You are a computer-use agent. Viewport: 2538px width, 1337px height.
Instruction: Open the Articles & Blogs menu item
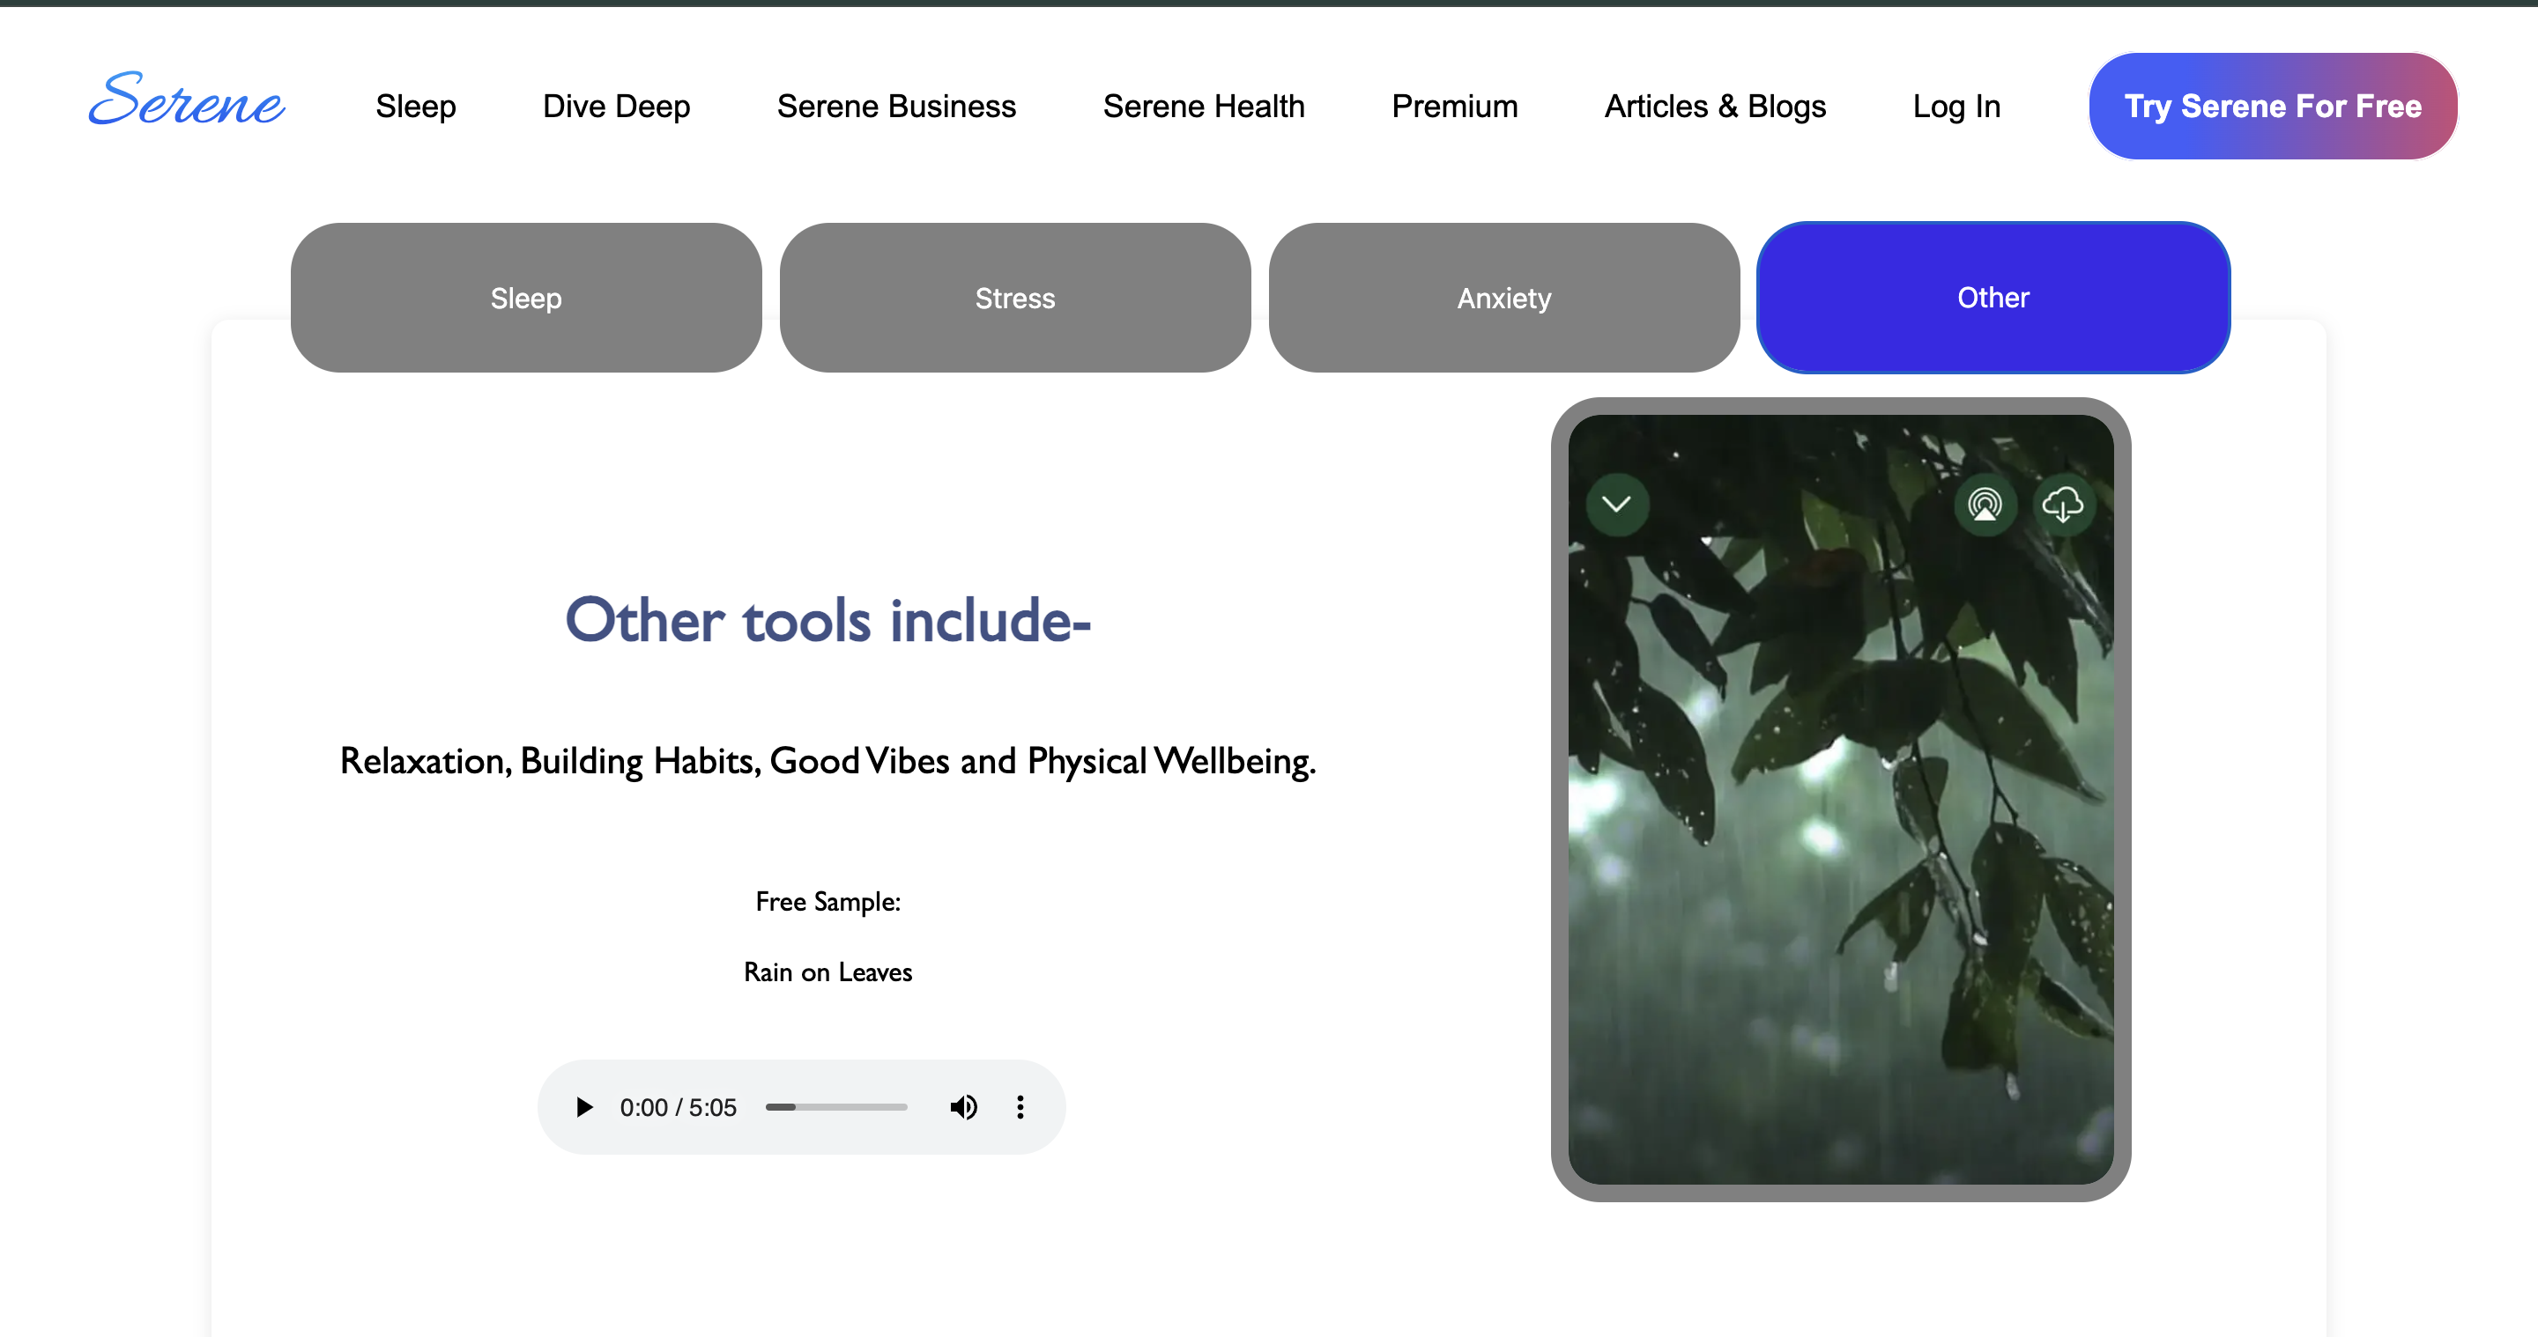1716,104
